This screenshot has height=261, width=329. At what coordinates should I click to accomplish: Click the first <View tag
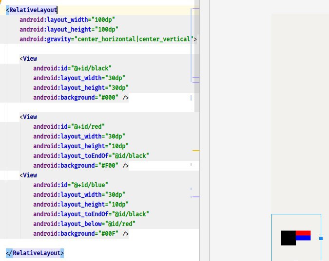point(28,59)
